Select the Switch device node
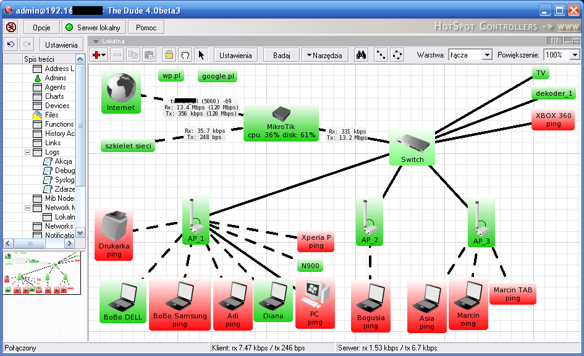 point(412,147)
